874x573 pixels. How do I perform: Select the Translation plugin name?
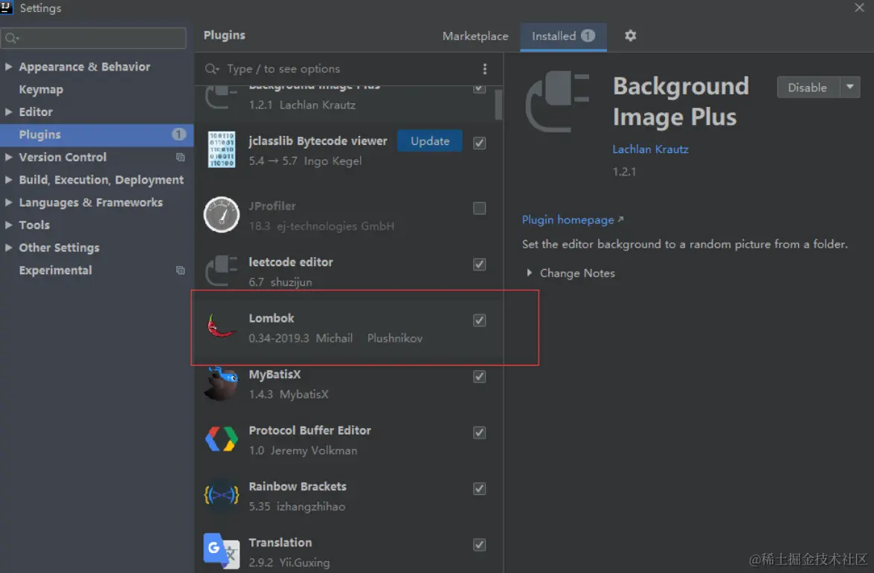point(280,543)
